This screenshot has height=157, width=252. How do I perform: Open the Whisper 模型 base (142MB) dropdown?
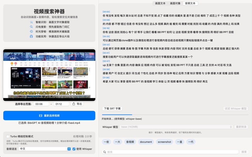click(x=176, y=127)
